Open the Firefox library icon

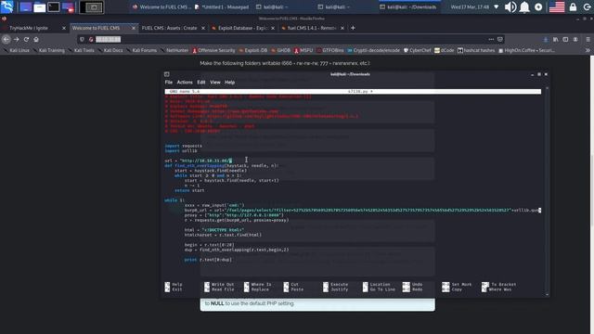555,39
